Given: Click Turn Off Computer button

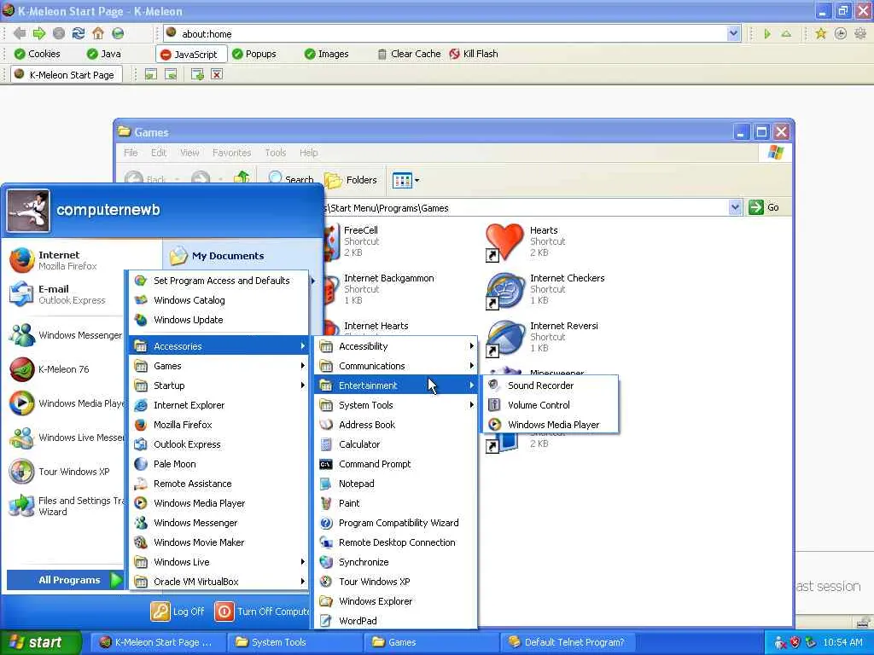Looking at the screenshot, I should coord(261,611).
